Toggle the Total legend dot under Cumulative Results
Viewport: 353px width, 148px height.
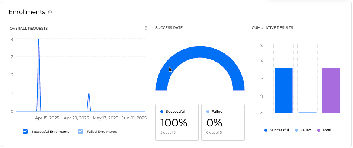click(x=318, y=130)
